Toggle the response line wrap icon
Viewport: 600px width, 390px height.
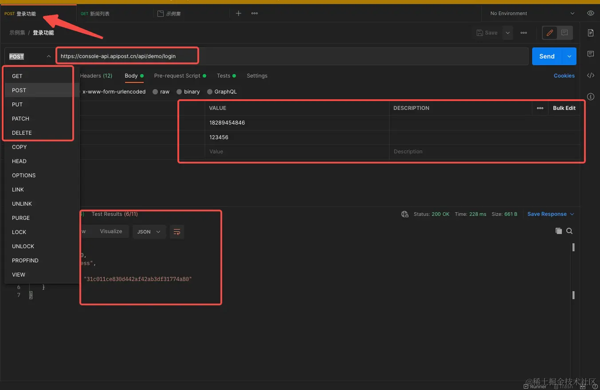[177, 232]
